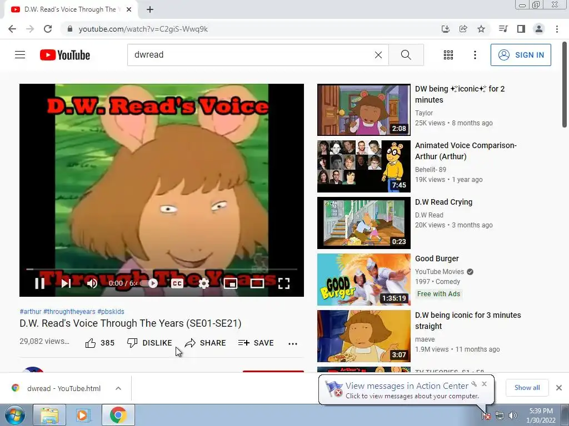
Task: Click Show all downloads
Action: 527,388
